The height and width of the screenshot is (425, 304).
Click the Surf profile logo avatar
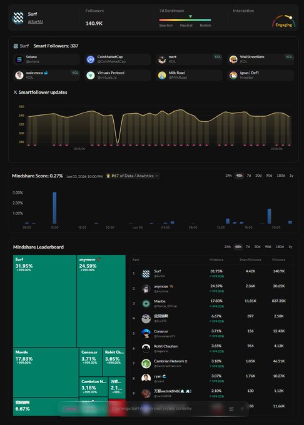(18, 18)
